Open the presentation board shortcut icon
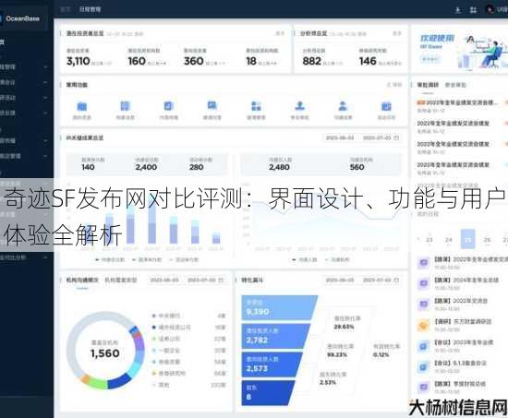Screen dimensions: 508x418 212,105
